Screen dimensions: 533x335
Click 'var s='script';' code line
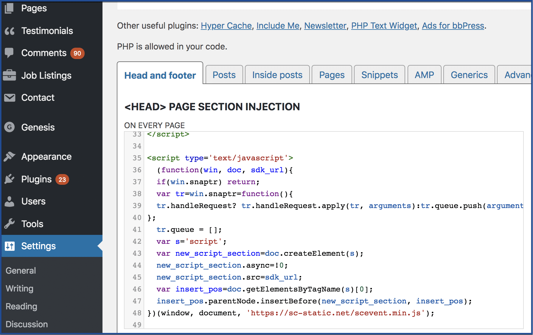click(192, 241)
